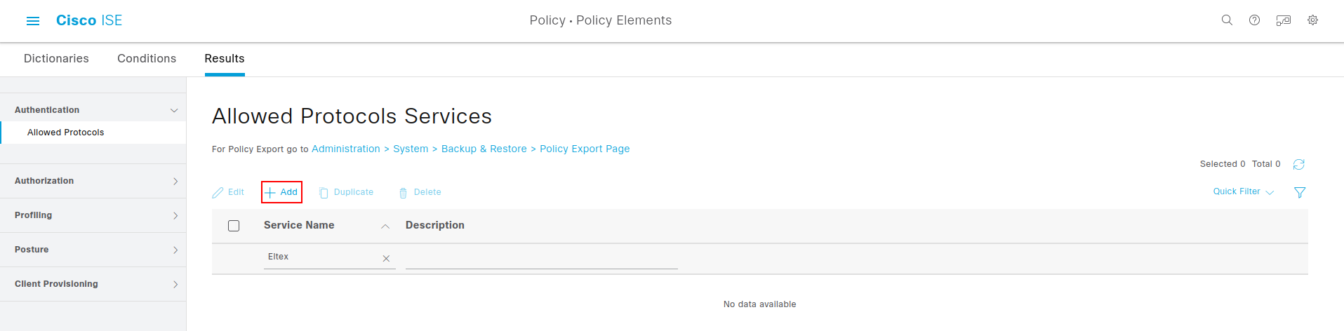The height and width of the screenshot is (331, 1344).
Task: Click the Description filter input field
Action: coord(541,258)
